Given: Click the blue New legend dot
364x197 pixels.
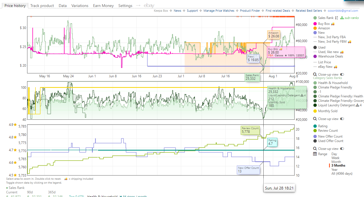Looking at the screenshot, I should tap(315, 33).
